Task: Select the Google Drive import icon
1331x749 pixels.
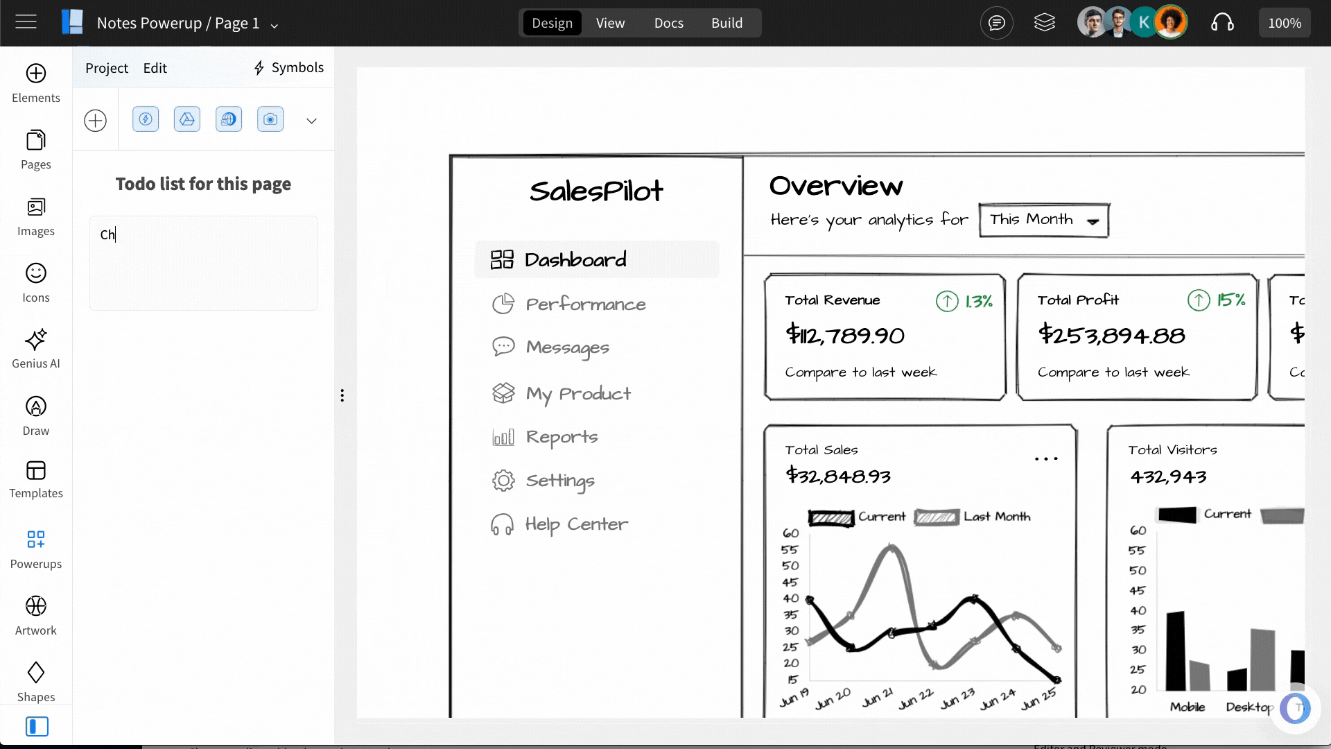Action: tap(186, 119)
